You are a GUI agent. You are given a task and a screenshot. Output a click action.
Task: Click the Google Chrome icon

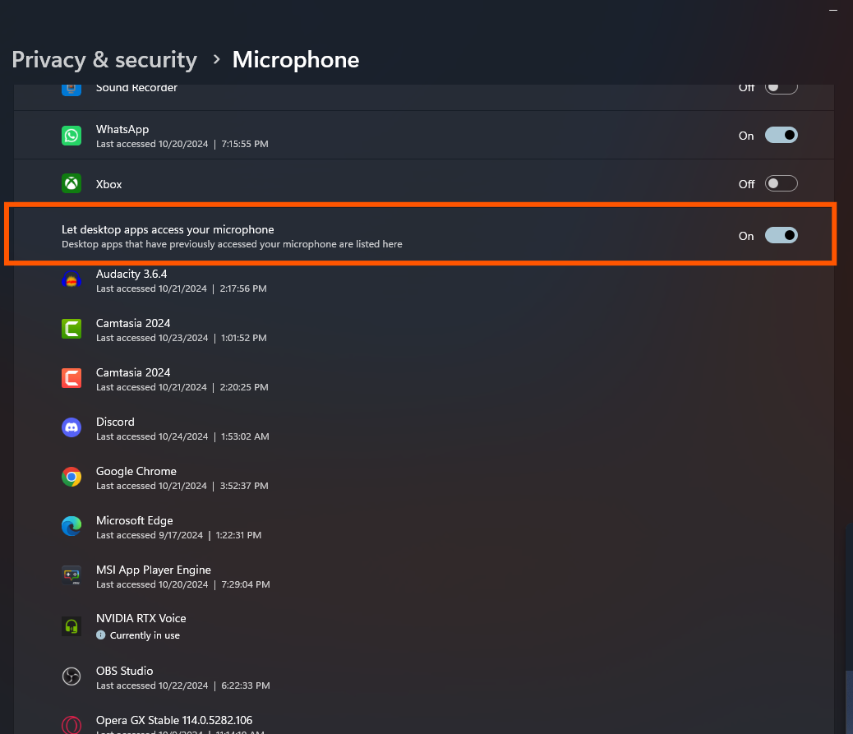pyautogui.click(x=71, y=478)
